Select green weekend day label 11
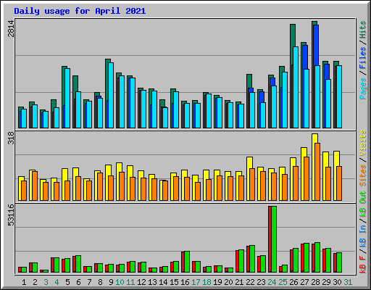371x290 pixels. (x=130, y=282)
